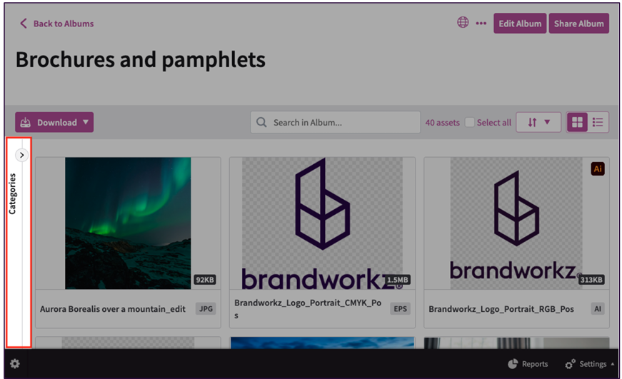The image size is (622, 379).
Task: Click the EPS file type tag
Action: [x=400, y=309]
